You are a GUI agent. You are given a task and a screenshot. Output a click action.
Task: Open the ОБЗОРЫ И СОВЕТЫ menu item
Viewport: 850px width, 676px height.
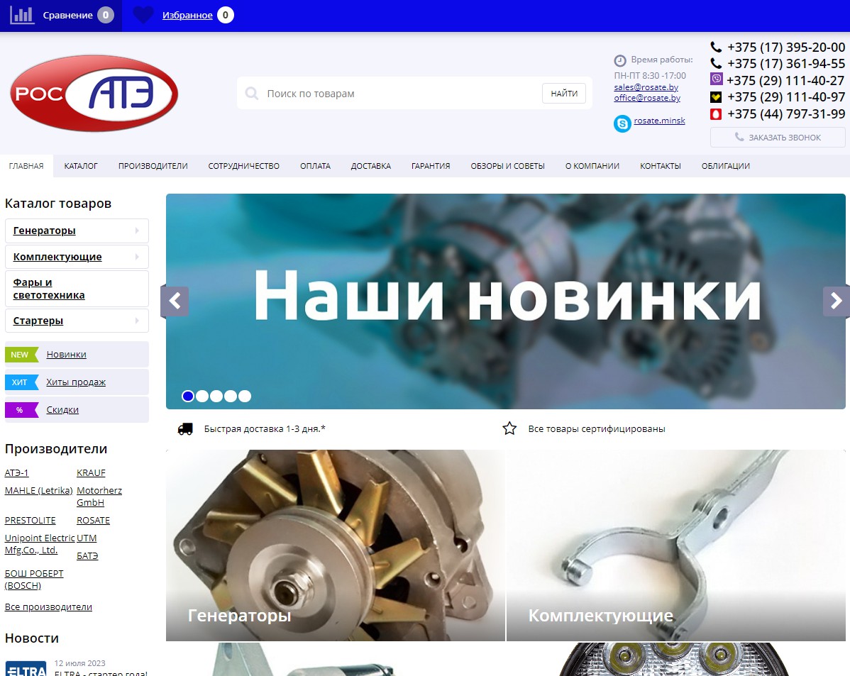point(507,166)
